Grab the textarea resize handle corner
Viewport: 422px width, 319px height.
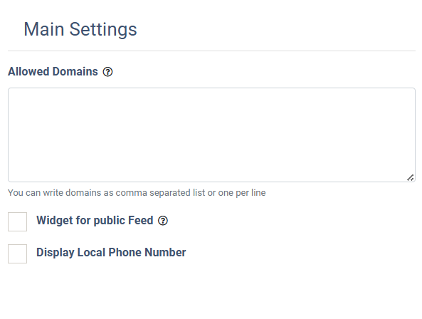(x=410, y=178)
